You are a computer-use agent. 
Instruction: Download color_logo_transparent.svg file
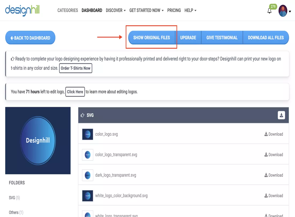coord(274,155)
